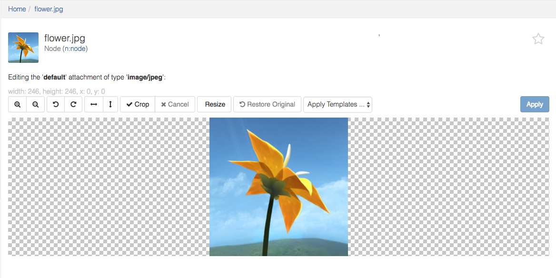Viewport: 556px width, 278px height.
Task: Rotate the image clockwise
Action: 73,104
